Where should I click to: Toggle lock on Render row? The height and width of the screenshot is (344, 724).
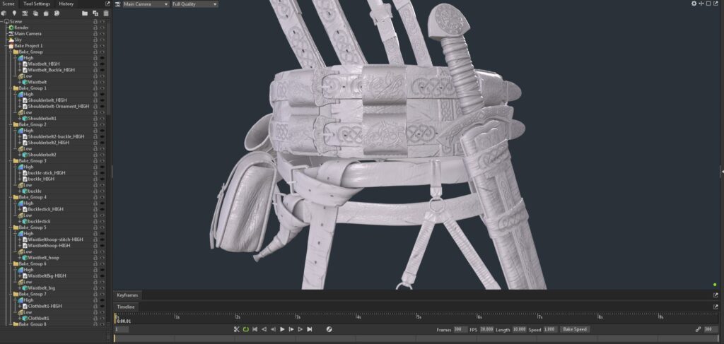pyautogui.click(x=95, y=28)
